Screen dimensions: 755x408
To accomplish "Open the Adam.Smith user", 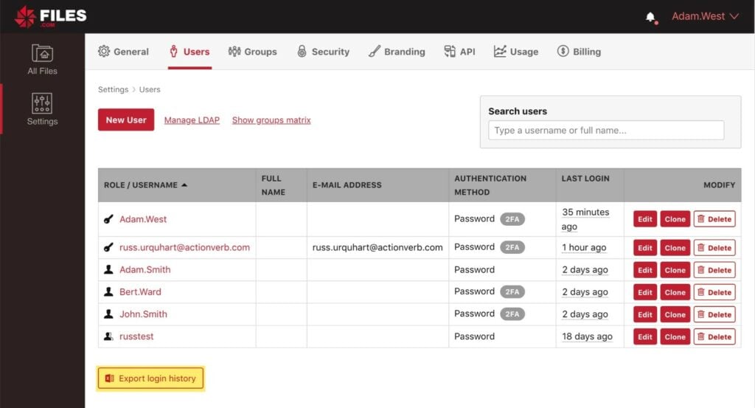I will pos(145,270).
